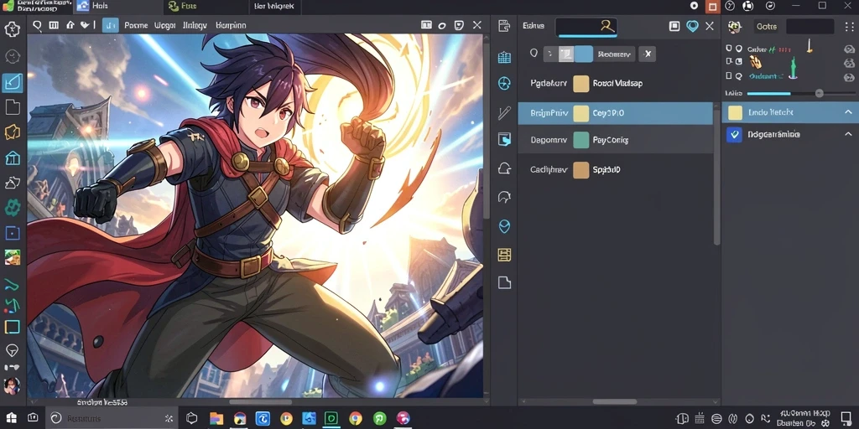Open the Wegar menu in canvas toolbar
The image size is (859, 429).
(x=164, y=25)
